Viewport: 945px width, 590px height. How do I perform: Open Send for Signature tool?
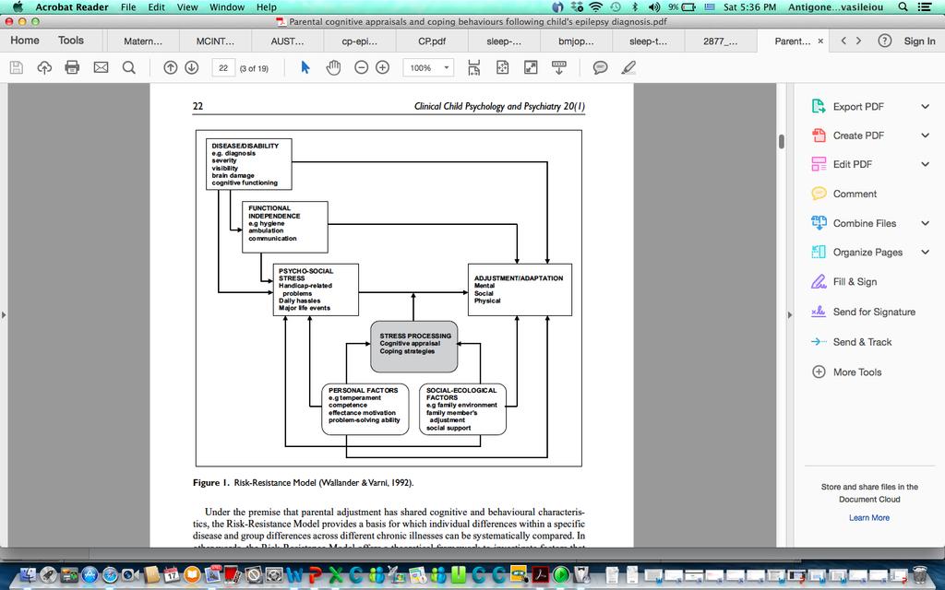click(x=874, y=312)
